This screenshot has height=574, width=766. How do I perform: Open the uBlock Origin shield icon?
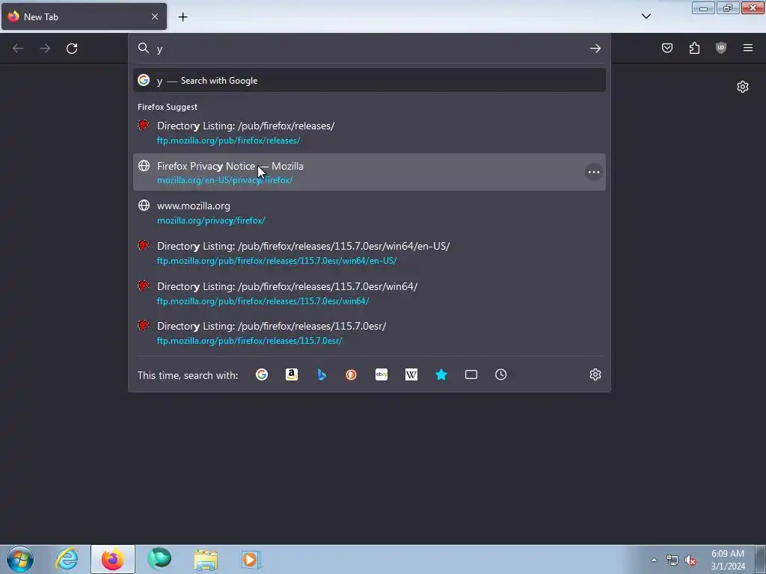point(721,48)
